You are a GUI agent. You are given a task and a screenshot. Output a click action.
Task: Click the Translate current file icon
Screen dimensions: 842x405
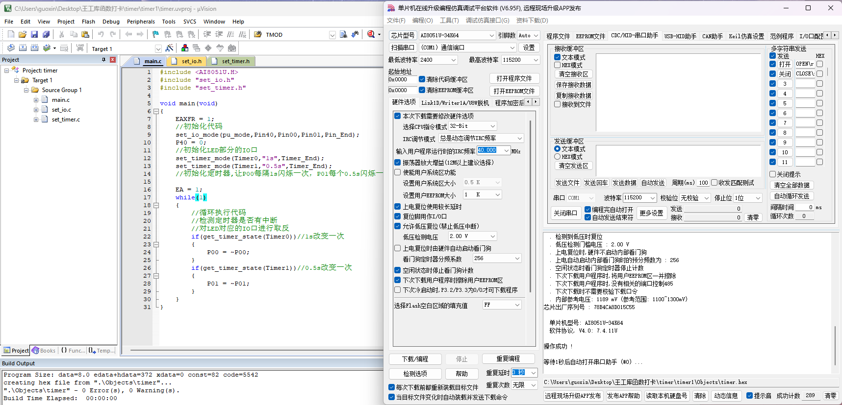click(x=11, y=48)
